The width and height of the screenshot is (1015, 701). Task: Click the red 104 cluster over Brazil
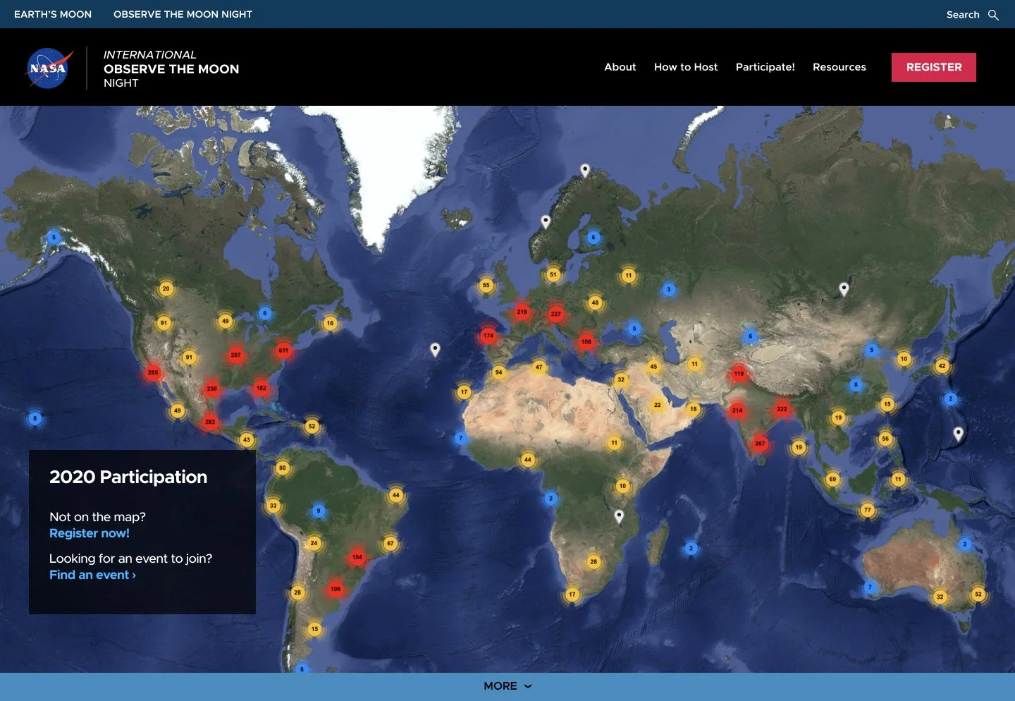pos(357,556)
